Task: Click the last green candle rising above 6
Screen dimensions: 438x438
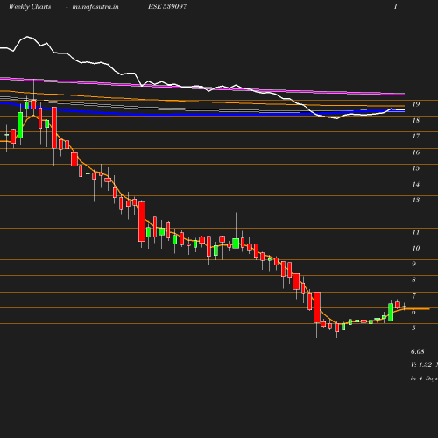Action: pos(391,312)
